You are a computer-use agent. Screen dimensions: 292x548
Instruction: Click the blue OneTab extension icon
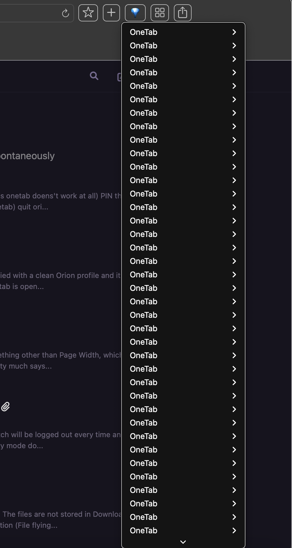click(135, 13)
